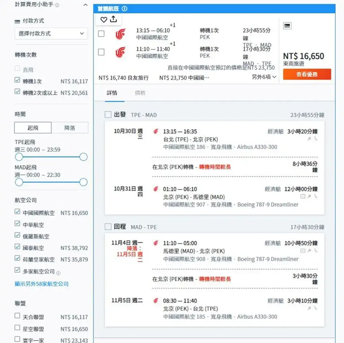Uncheck the 俄羅斯航空 airline filter
Viewport: 344px width, 343px height.
pyautogui.click(x=17, y=235)
